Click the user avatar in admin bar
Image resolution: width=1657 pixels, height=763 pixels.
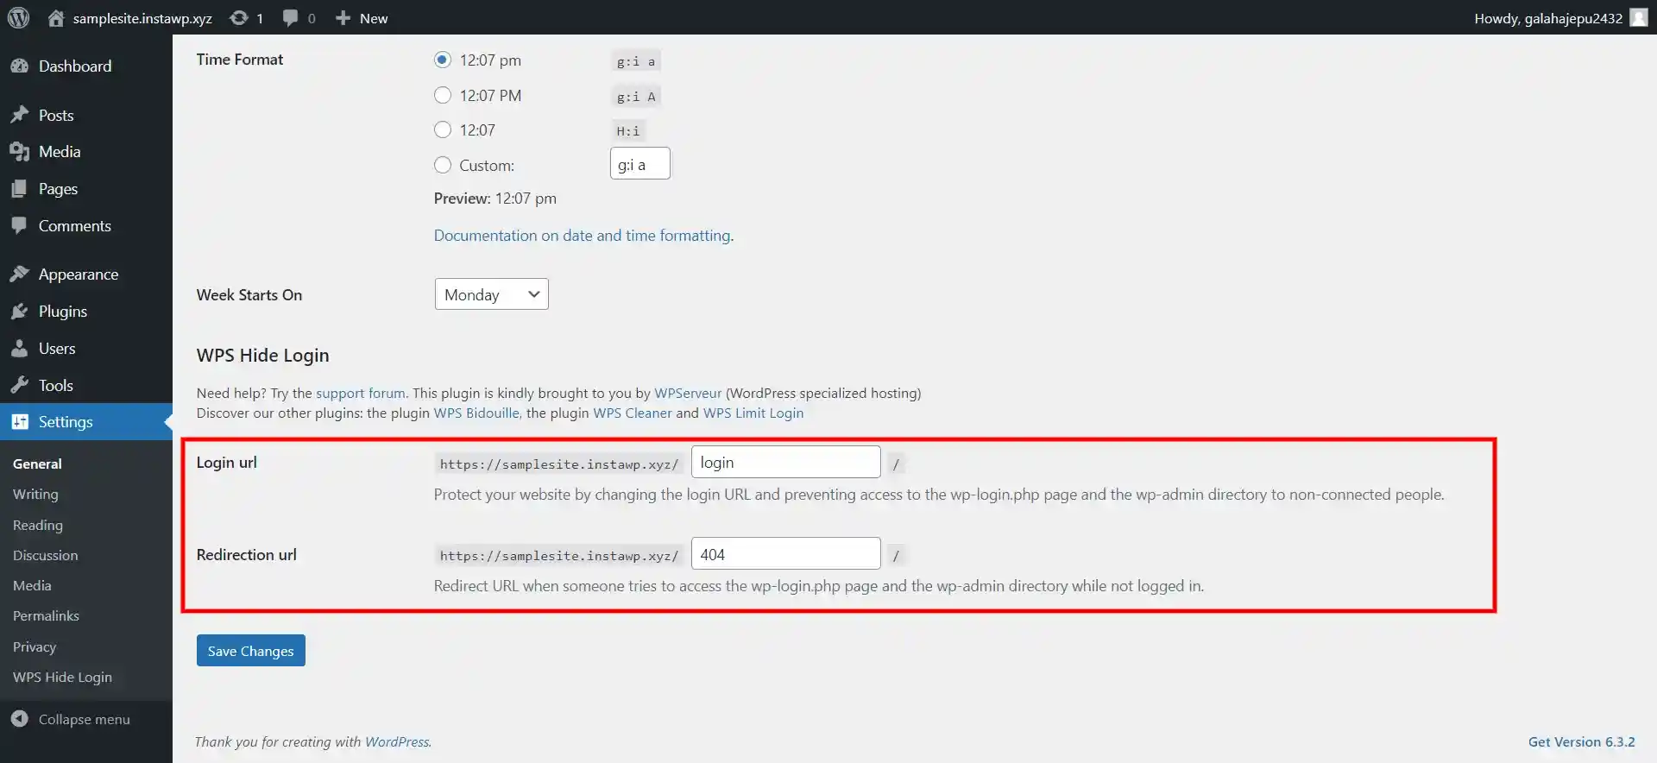(x=1638, y=17)
